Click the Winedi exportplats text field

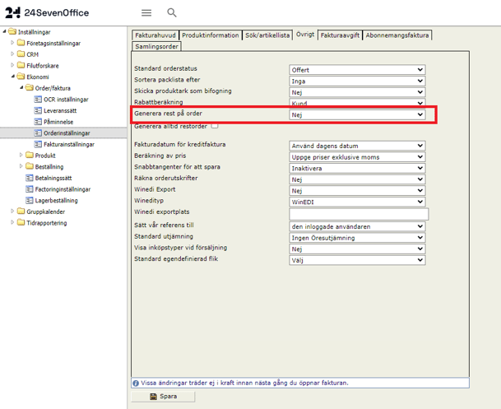[x=357, y=214]
